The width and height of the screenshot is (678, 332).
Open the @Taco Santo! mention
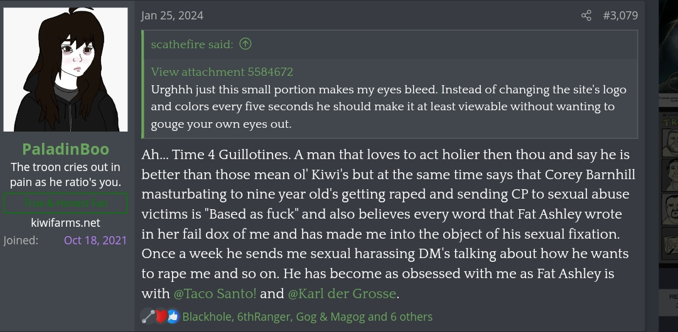tap(215, 293)
